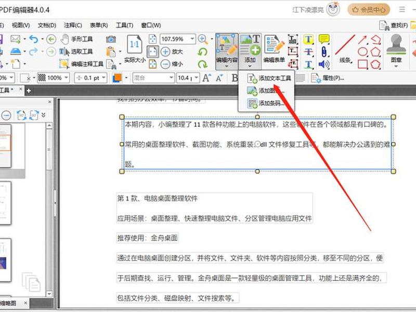Open the opacity 100% dropdown

[x=67, y=78]
